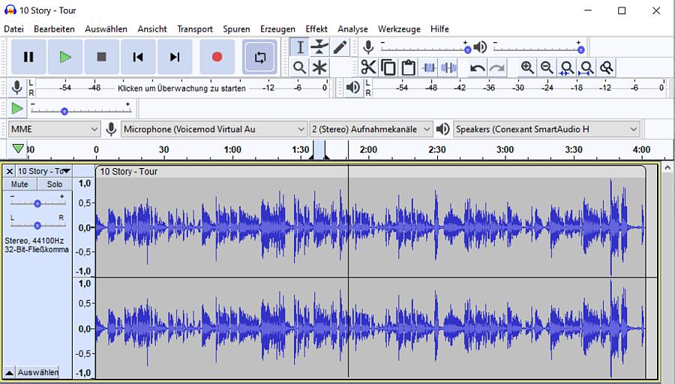Viewport: 675px width, 384px height.
Task: Skip to start of track
Action: [138, 57]
